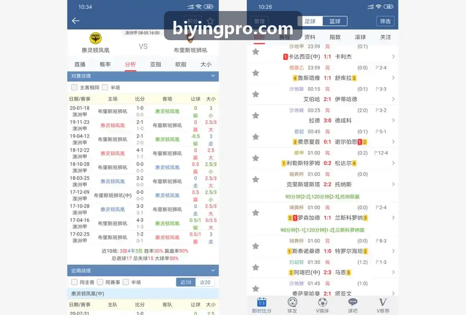Switch to 指数 tab in scores list
Image resolution: width=466 pixels, height=315 pixels.
[335, 37]
